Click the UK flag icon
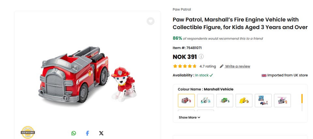The height and width of the screenshot is (139, 313). [264, 75]
